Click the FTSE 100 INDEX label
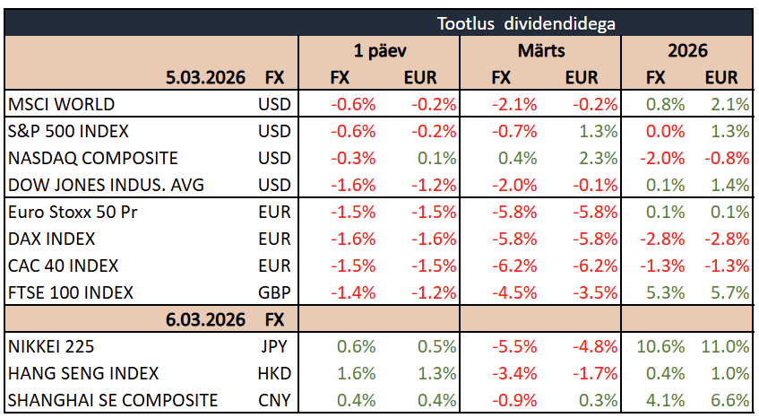Screen dimensions: 759x418 70,292
